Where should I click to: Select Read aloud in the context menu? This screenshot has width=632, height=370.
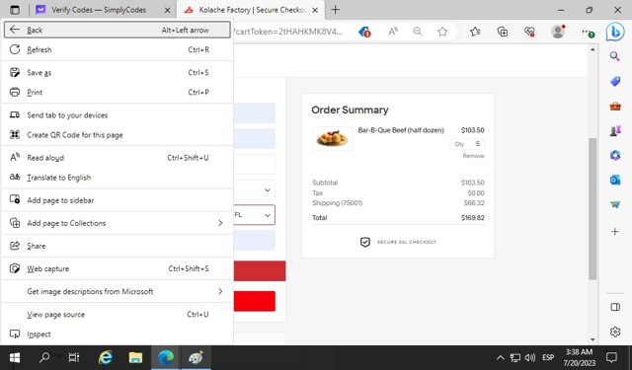coord(117,158)
